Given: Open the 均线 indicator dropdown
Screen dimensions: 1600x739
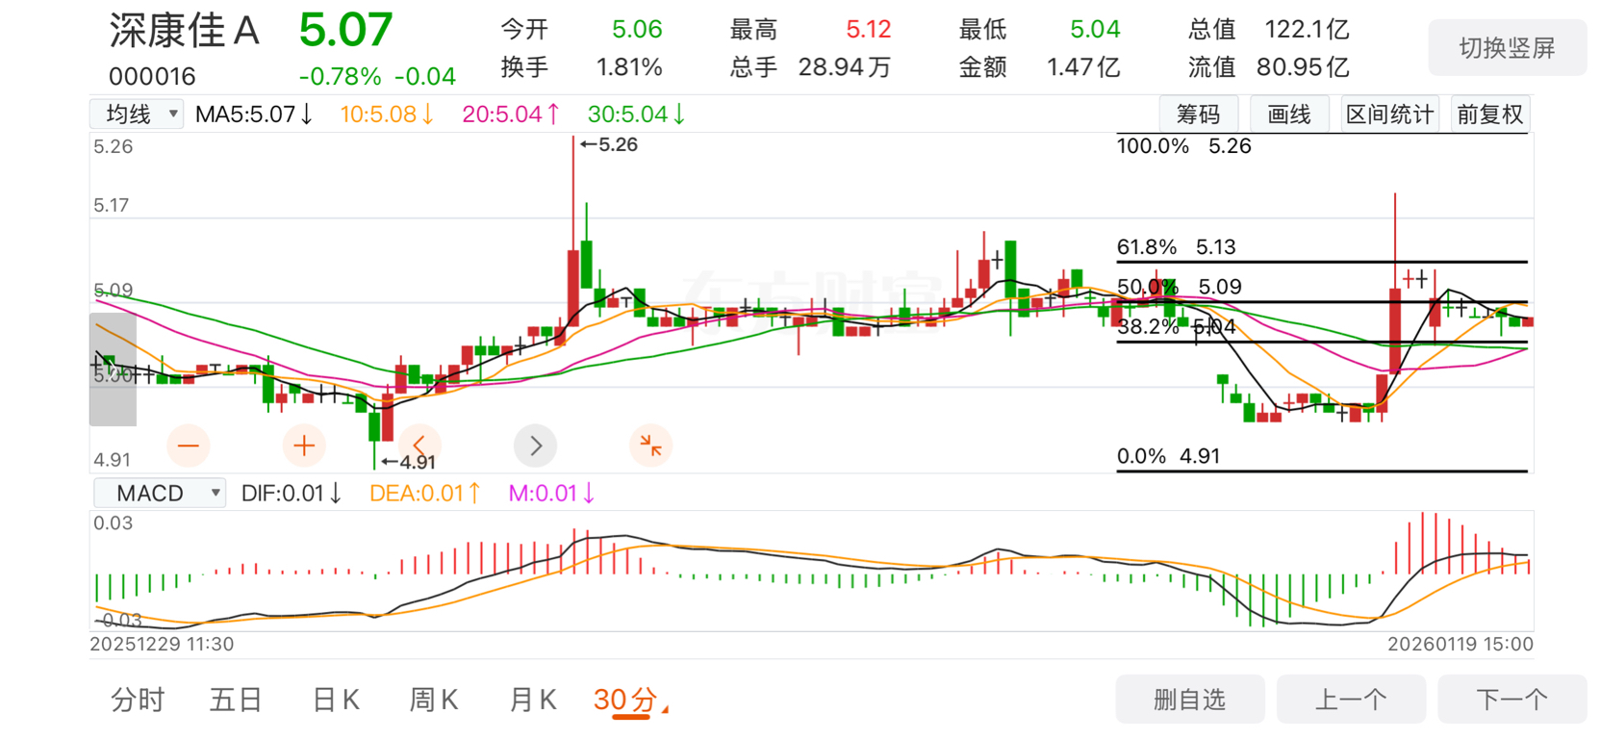Looking at the screenshot, I should (x=137, y=115).
